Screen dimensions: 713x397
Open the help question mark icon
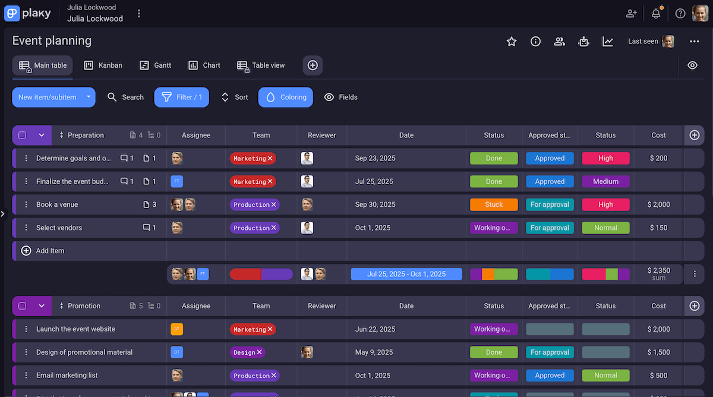(680, 13)
